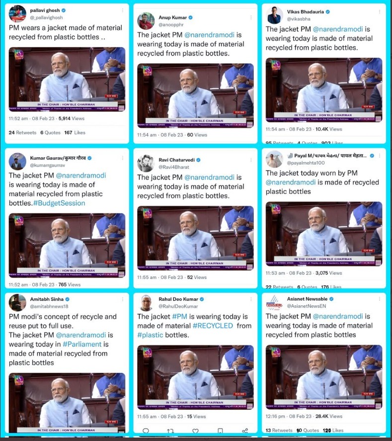Open image in Payal M's tweet
The width and height of the screenshot is (392, 441).
324,234
